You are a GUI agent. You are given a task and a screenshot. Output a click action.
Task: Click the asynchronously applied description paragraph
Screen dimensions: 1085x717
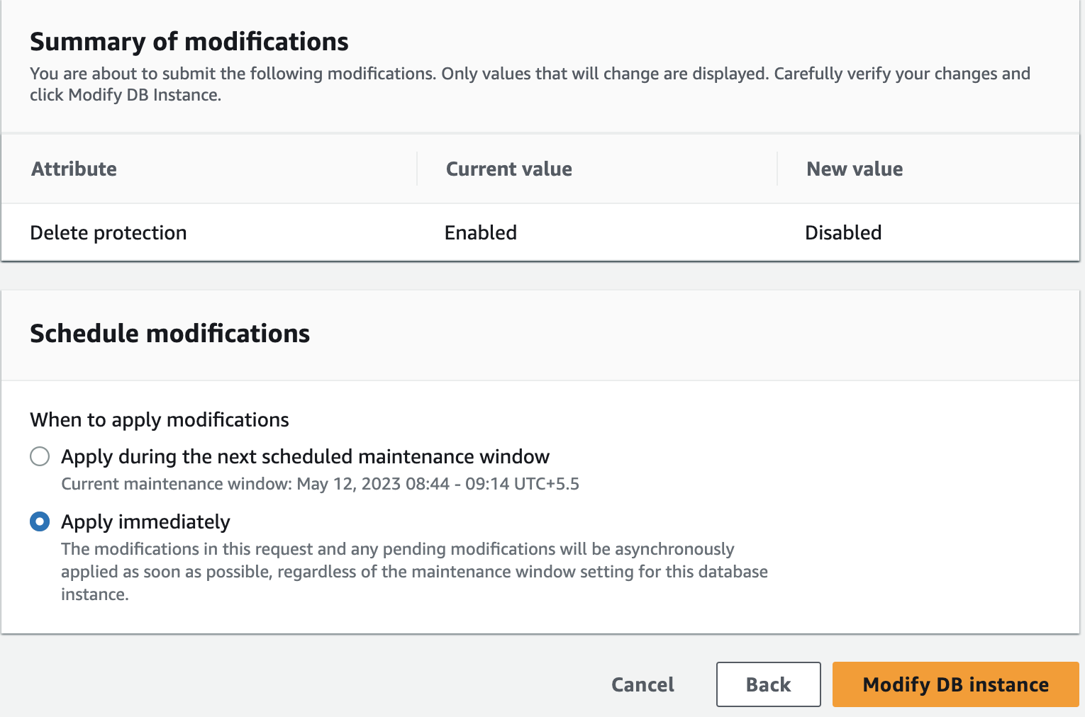click(414, 571)
